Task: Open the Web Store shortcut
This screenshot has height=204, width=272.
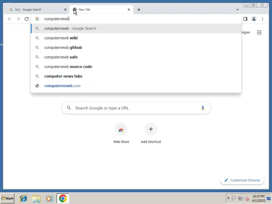Action: click(121, 133)
